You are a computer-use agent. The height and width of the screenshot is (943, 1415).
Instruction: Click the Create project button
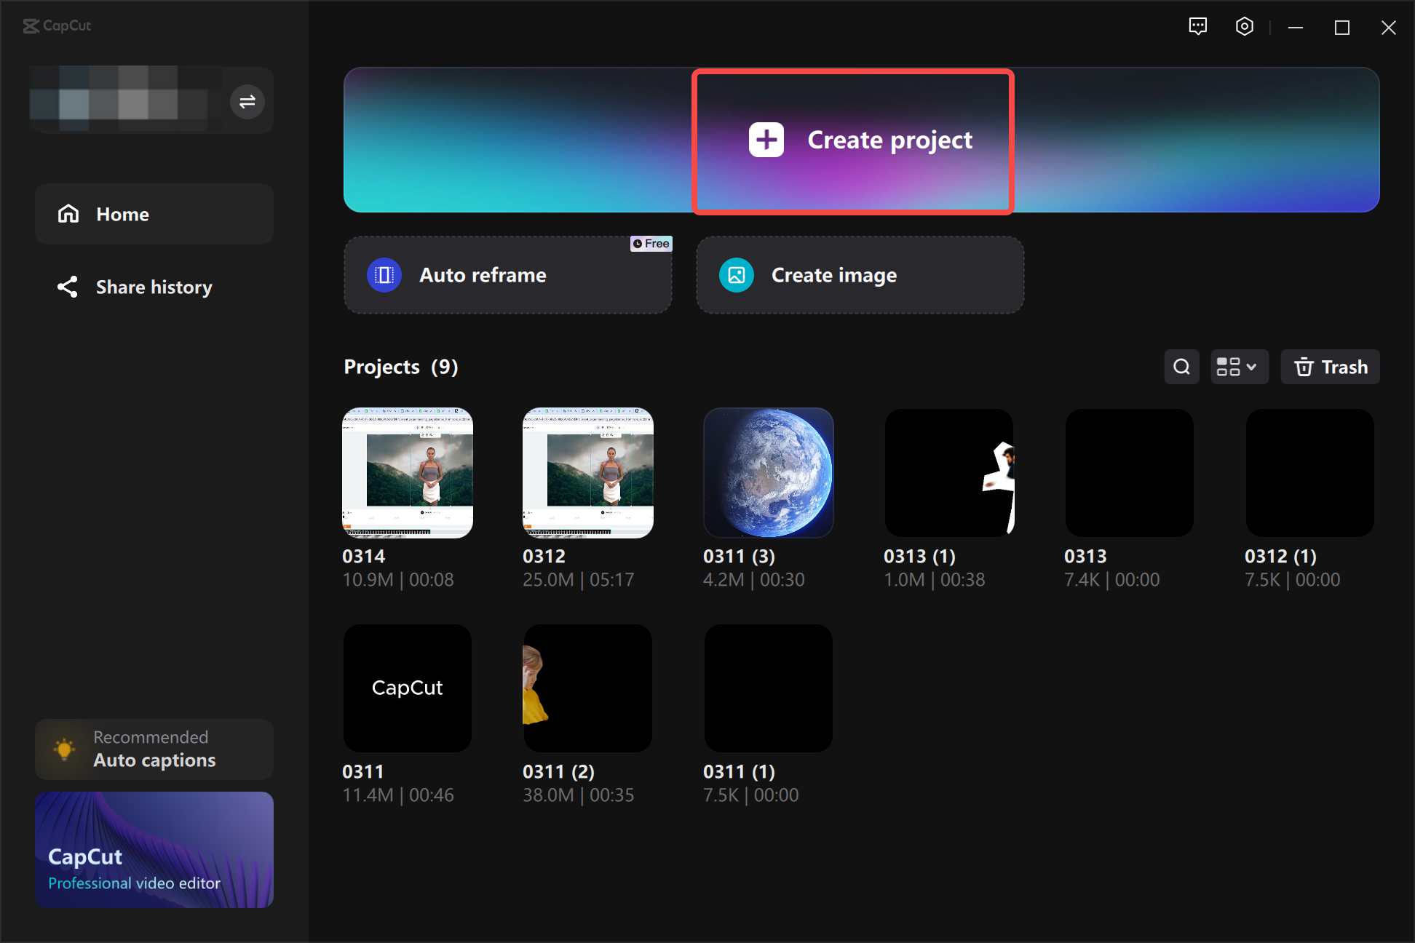pyautogui.click(x=852, y=140)
